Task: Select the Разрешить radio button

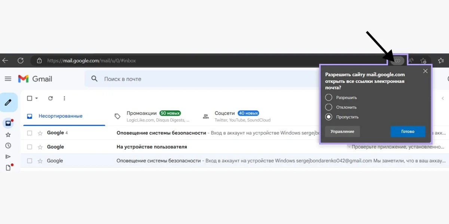Action: click(x=328, y=97)
